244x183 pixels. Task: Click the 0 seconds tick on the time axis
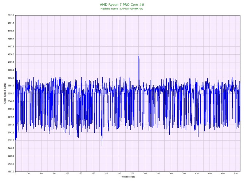[15, 174]
